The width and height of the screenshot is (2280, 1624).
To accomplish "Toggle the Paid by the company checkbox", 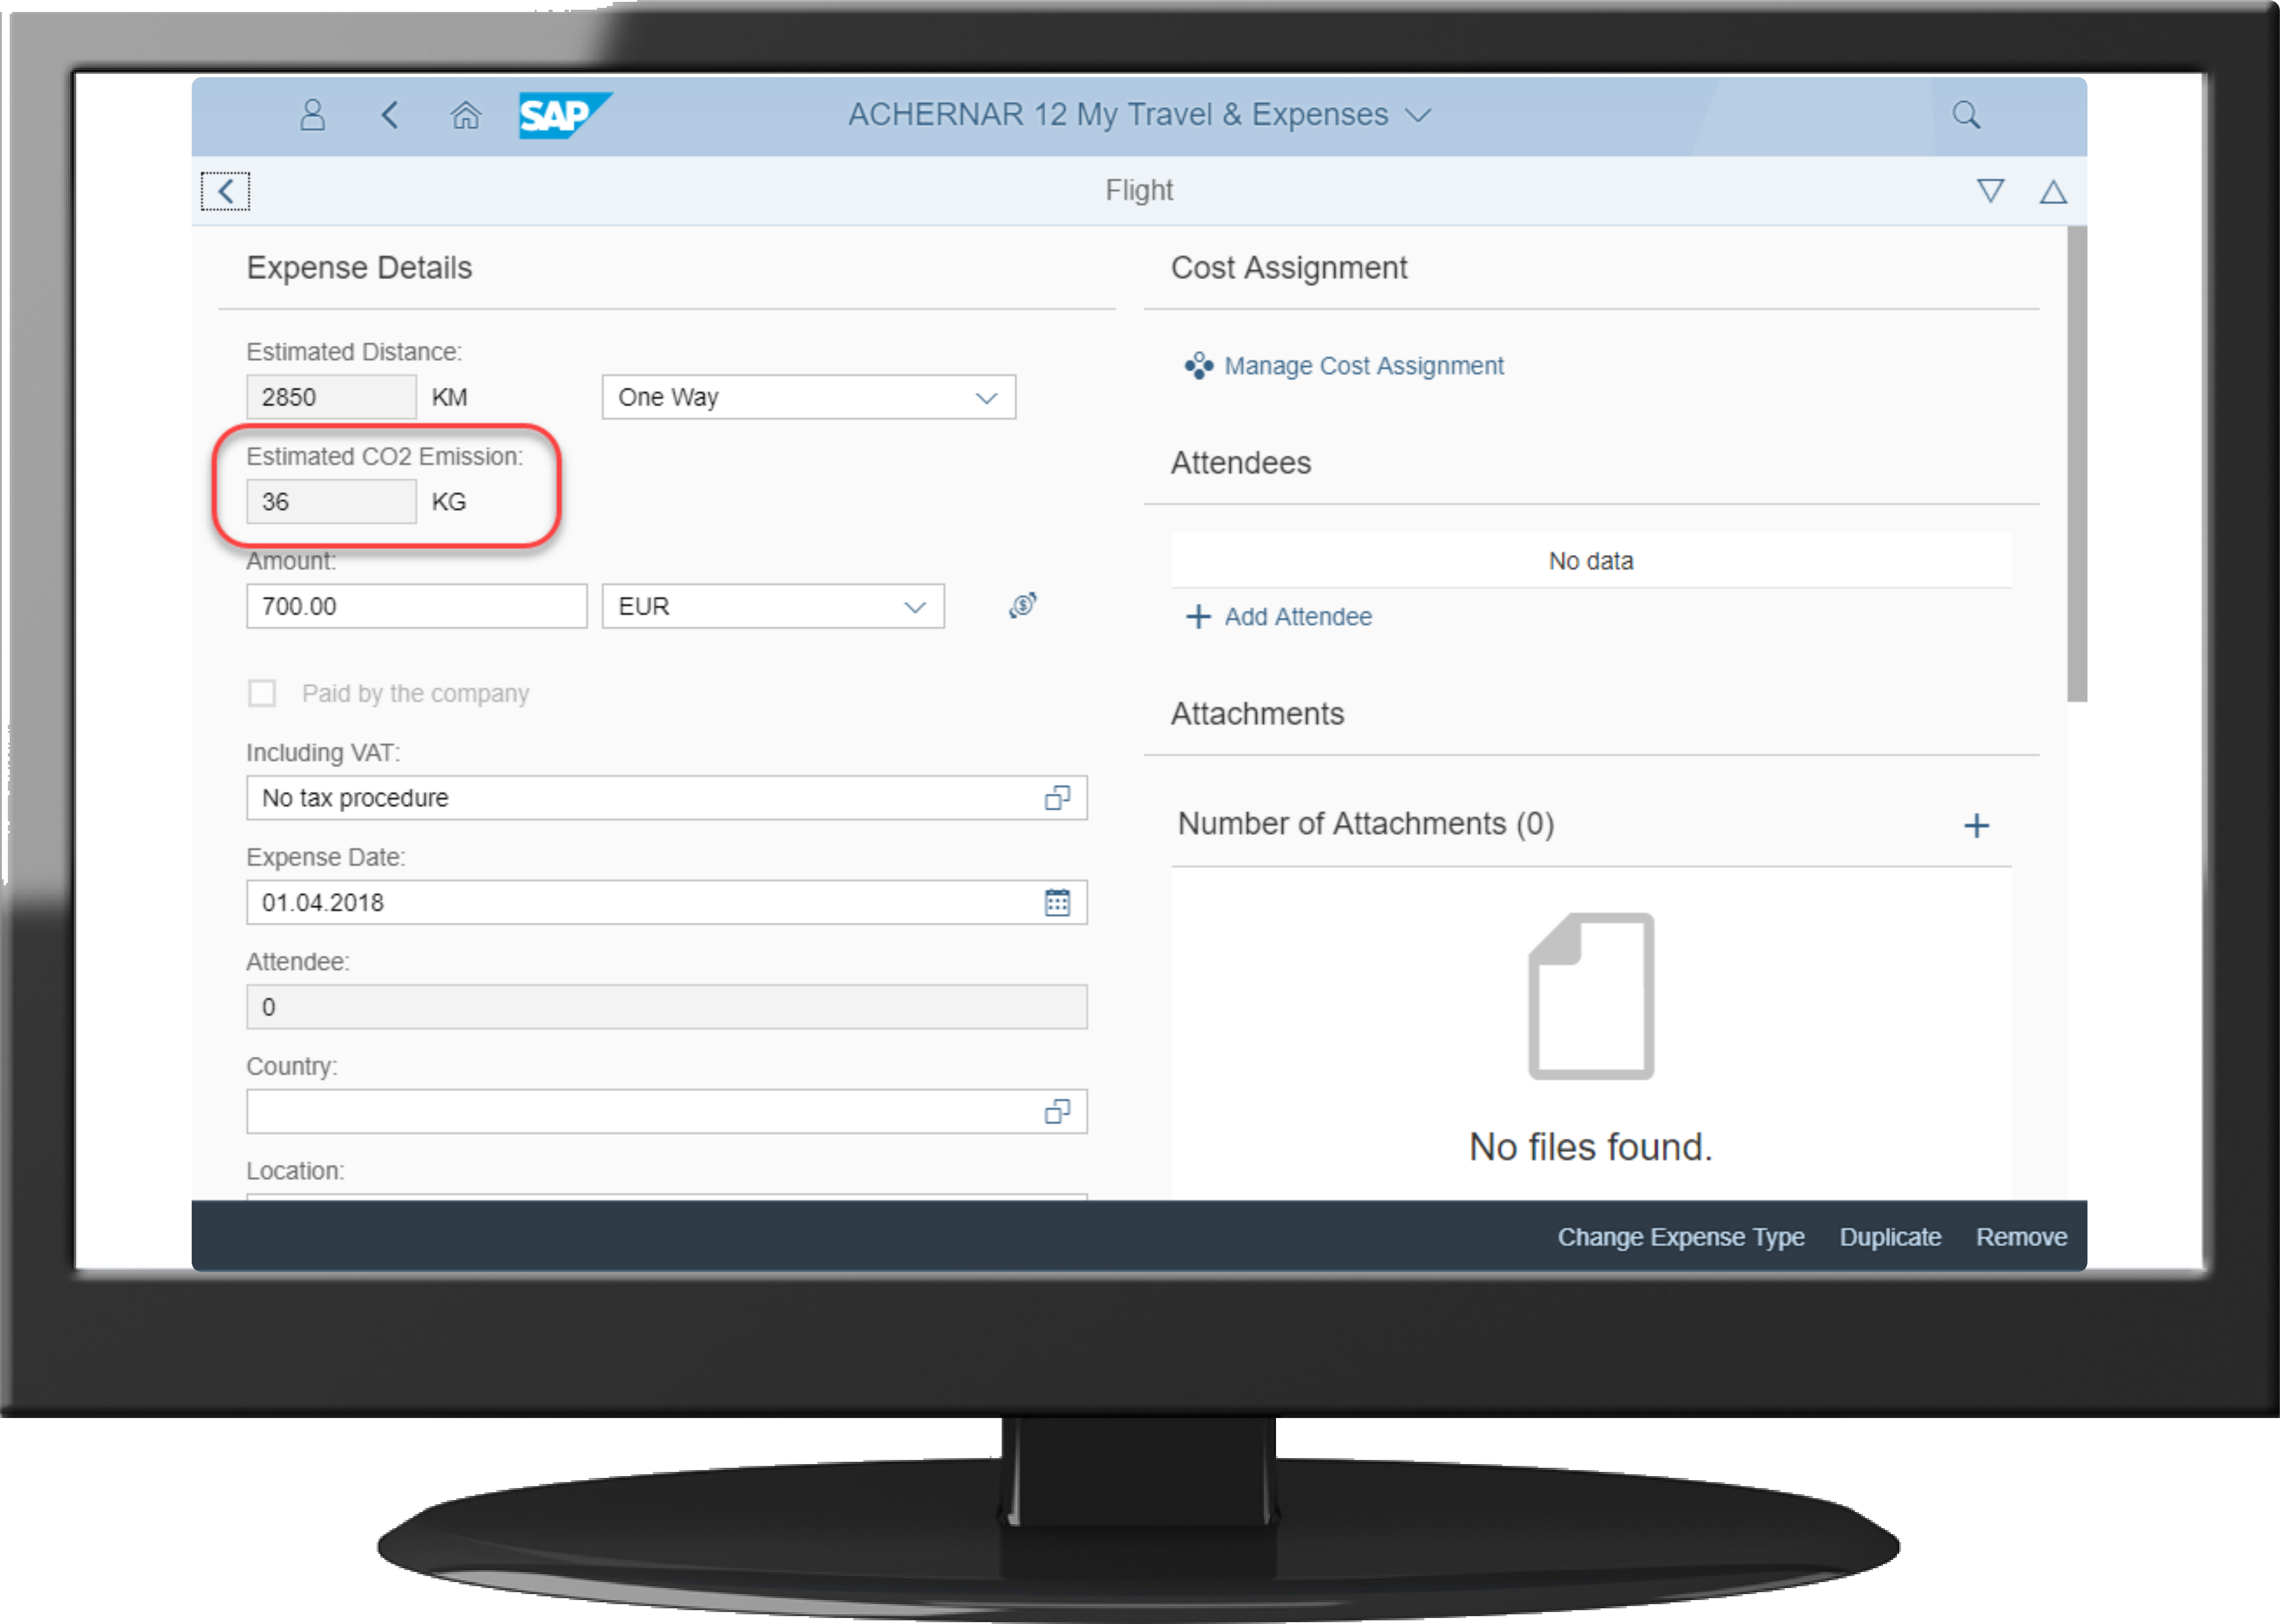I will click(262, 693).
